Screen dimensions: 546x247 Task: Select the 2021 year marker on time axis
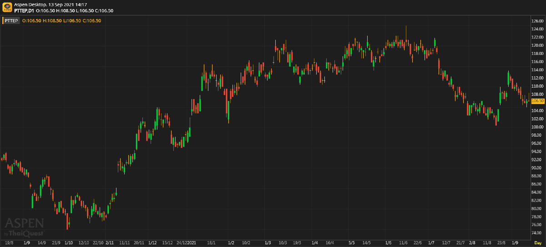(192, 243)
